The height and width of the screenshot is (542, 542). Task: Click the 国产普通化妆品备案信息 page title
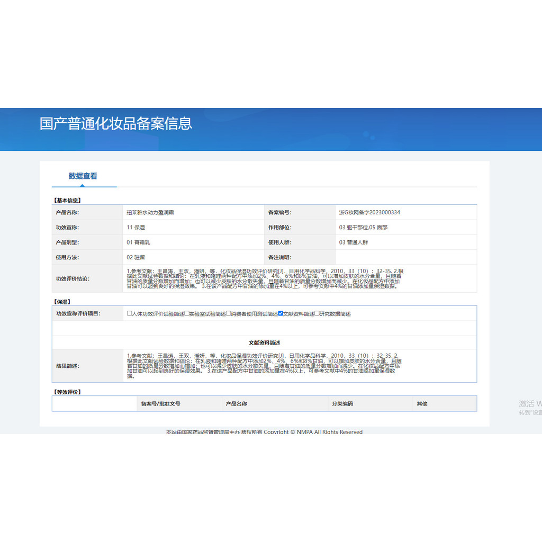[x=116, y=124]
